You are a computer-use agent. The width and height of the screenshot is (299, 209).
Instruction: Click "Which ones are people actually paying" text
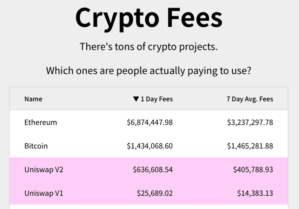(x=149, y=70)
